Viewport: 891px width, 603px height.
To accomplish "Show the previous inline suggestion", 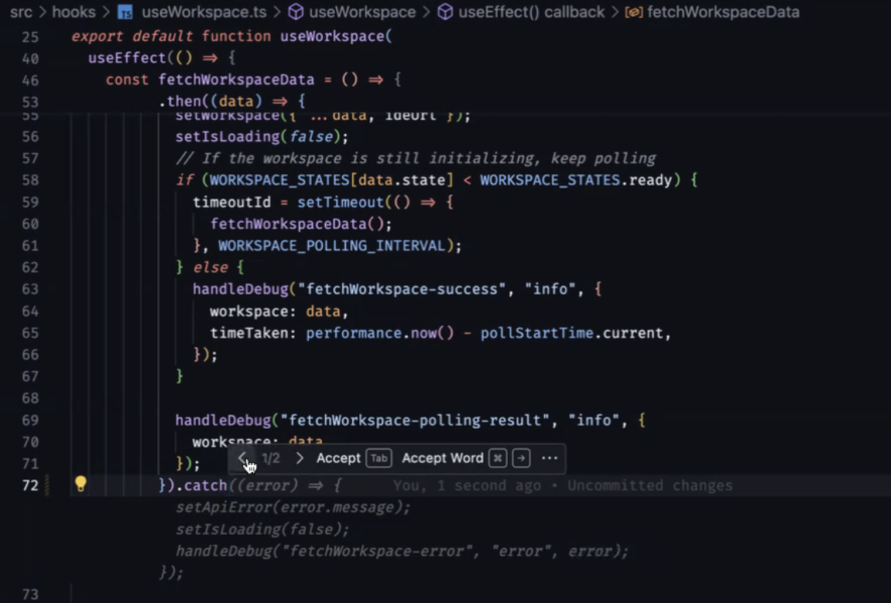I will [x=242, y=458].
